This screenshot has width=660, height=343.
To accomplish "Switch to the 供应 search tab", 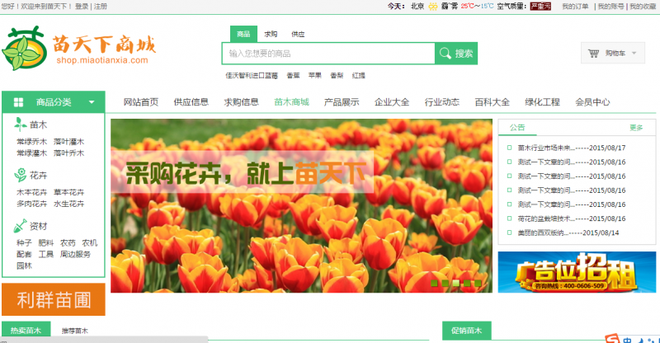I will (x=298, y=35).
